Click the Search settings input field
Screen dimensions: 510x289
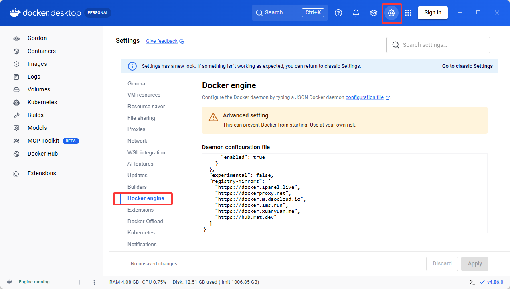click(438, 45)
